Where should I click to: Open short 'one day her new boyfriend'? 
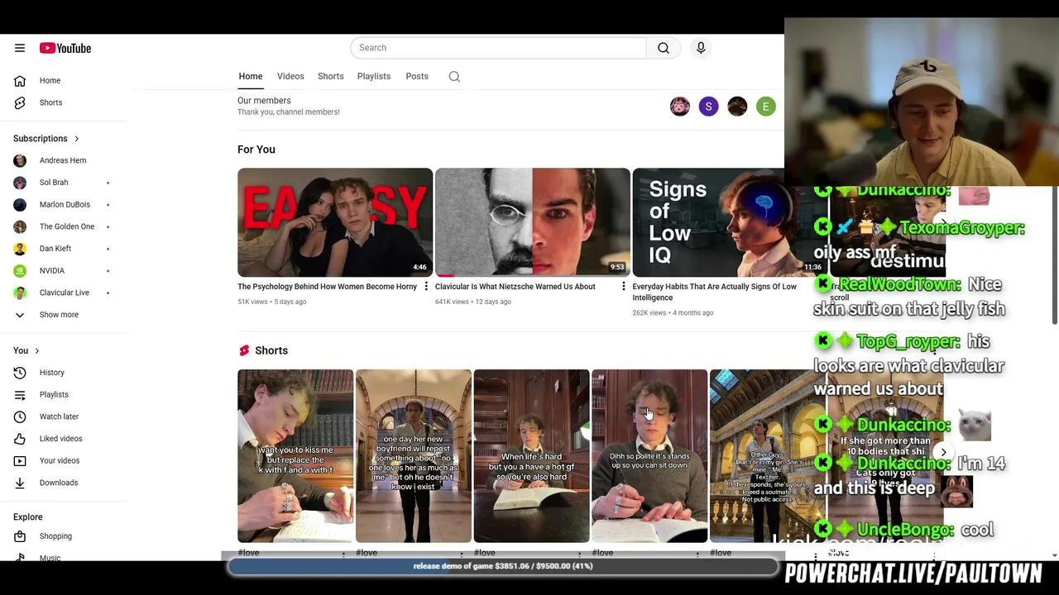(414, 456)
